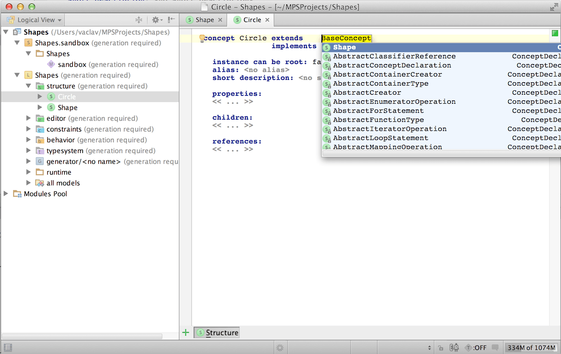Toggle the Hector inspections icon in status bar

454,347
